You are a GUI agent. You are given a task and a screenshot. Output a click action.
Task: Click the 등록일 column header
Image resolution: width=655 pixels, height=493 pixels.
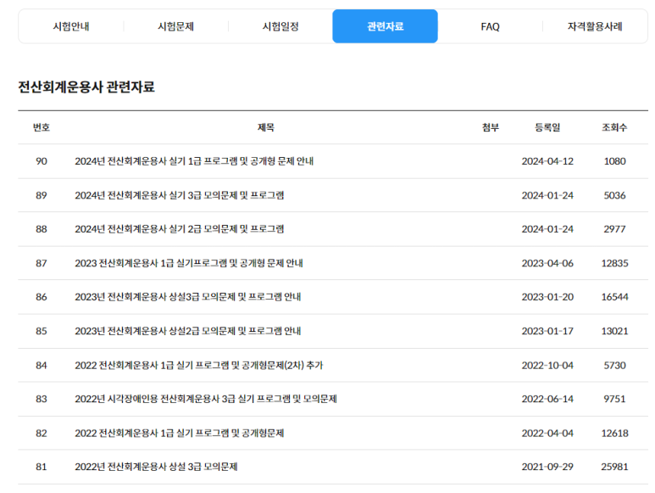tap(547, 127)
